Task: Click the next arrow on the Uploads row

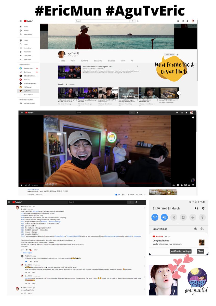Action: pos(179,93)
